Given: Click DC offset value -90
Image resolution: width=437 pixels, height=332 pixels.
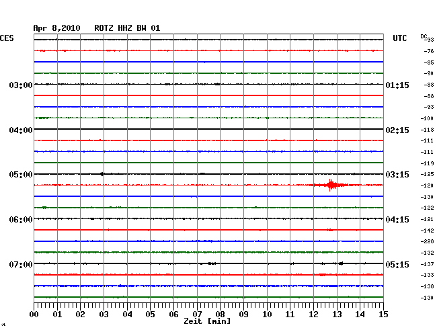Looking at the screenshot, I should click(x=429, y=73).
